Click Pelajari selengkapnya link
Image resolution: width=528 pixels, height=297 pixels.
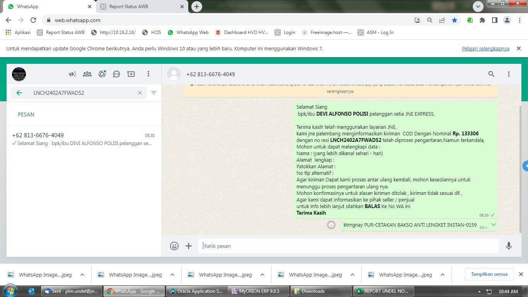[485, 49]
